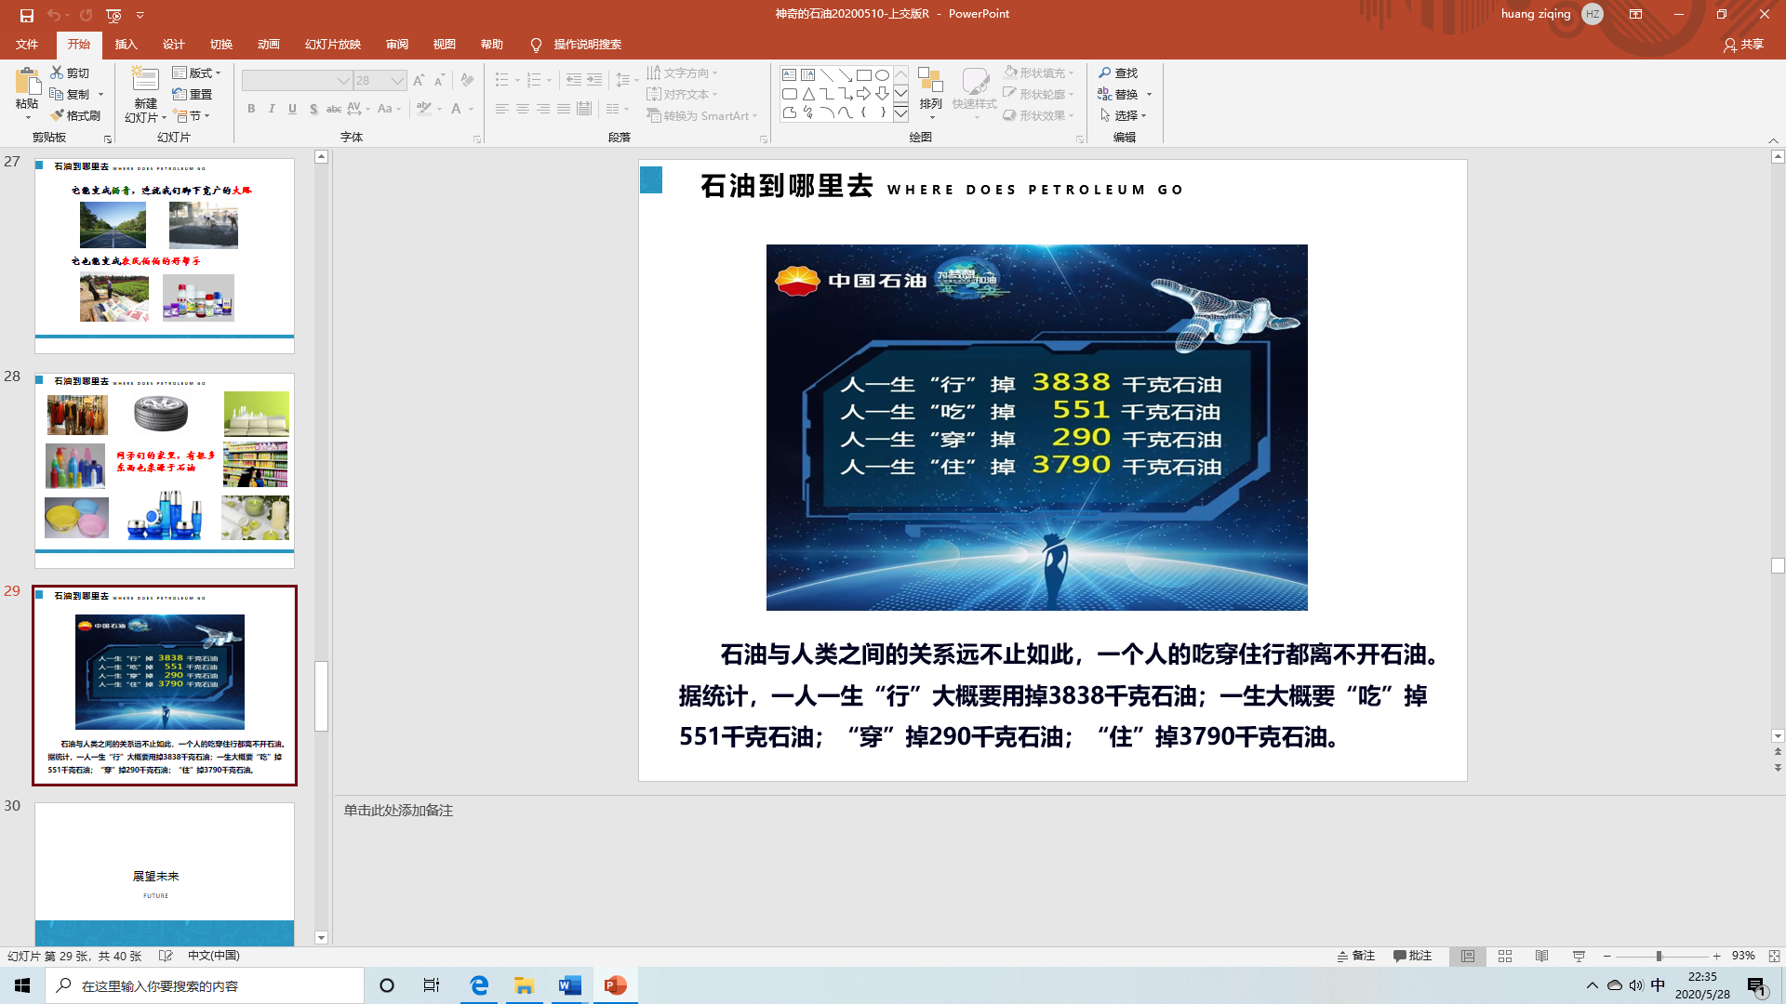Click the Replace (替换) button
Viewport: 1786px width, 1004px height.
pos(1118,94)
